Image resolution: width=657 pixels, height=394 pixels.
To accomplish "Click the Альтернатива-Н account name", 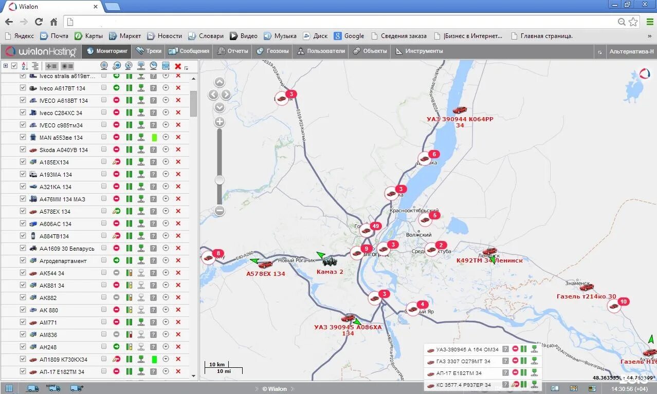I will [x=632, y=51].
